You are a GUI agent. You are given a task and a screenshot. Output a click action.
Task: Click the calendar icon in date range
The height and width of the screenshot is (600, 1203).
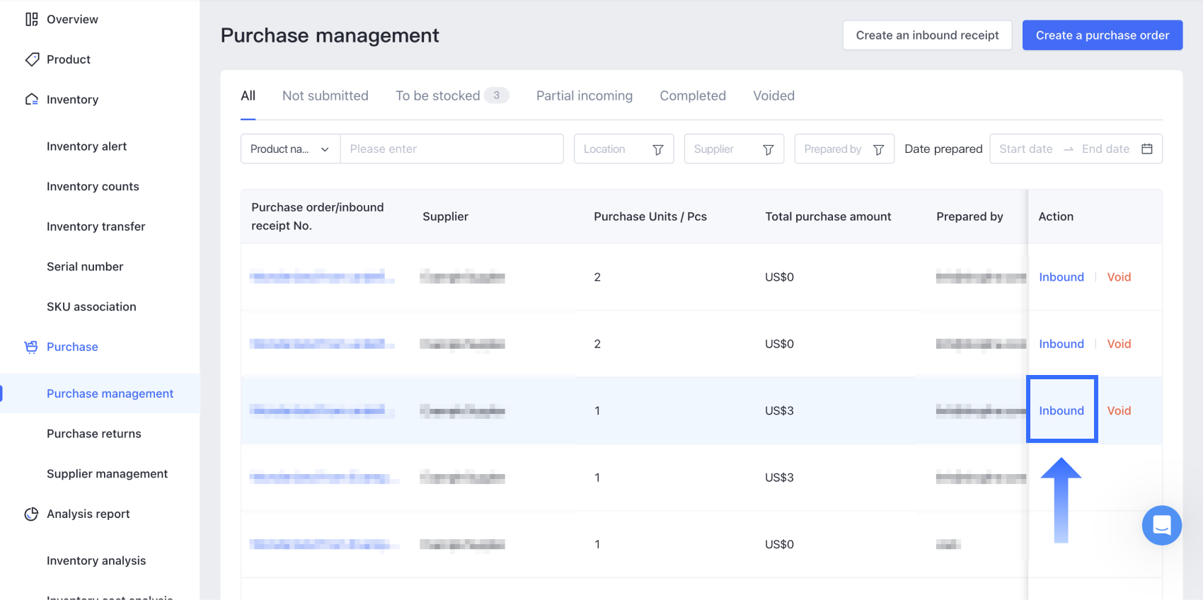click(1147, 149)
